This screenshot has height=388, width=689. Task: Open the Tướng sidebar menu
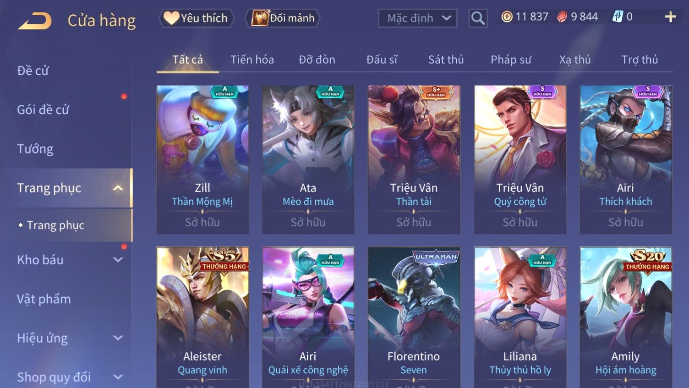(35, 149)
